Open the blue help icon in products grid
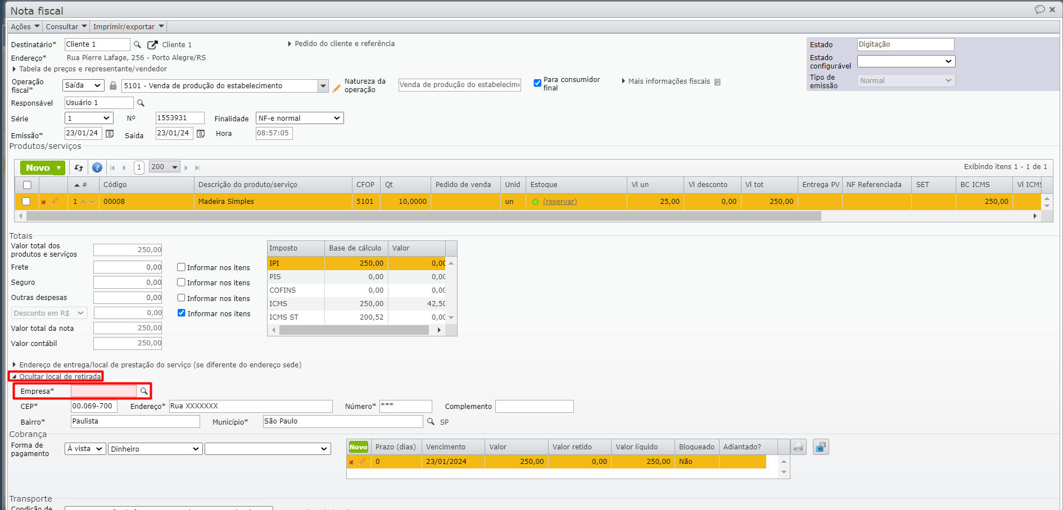Screen dimensions: 1063x510 (97, 167)
